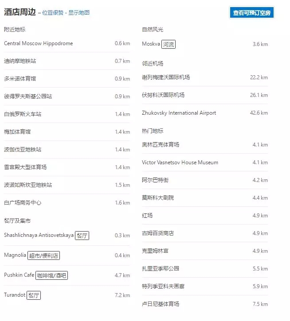The width and height of the screenshot is (290, 321).
Task: Select 伏努科沃国际机场 airport entry
Action: click(x=163, y=95)
